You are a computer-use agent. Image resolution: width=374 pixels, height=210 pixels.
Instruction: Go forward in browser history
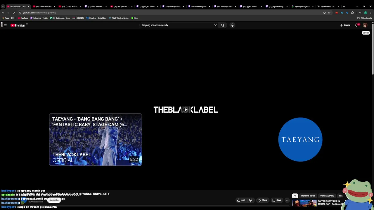pos(8,13)
